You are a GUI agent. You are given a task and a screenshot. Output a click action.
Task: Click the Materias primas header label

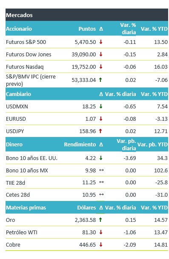pos(26,207)
